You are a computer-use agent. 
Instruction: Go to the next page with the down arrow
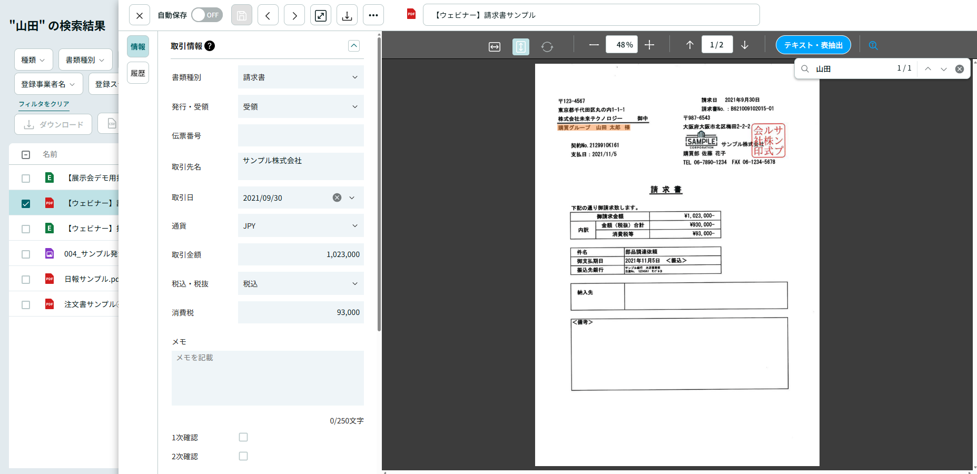coord(745,44)
